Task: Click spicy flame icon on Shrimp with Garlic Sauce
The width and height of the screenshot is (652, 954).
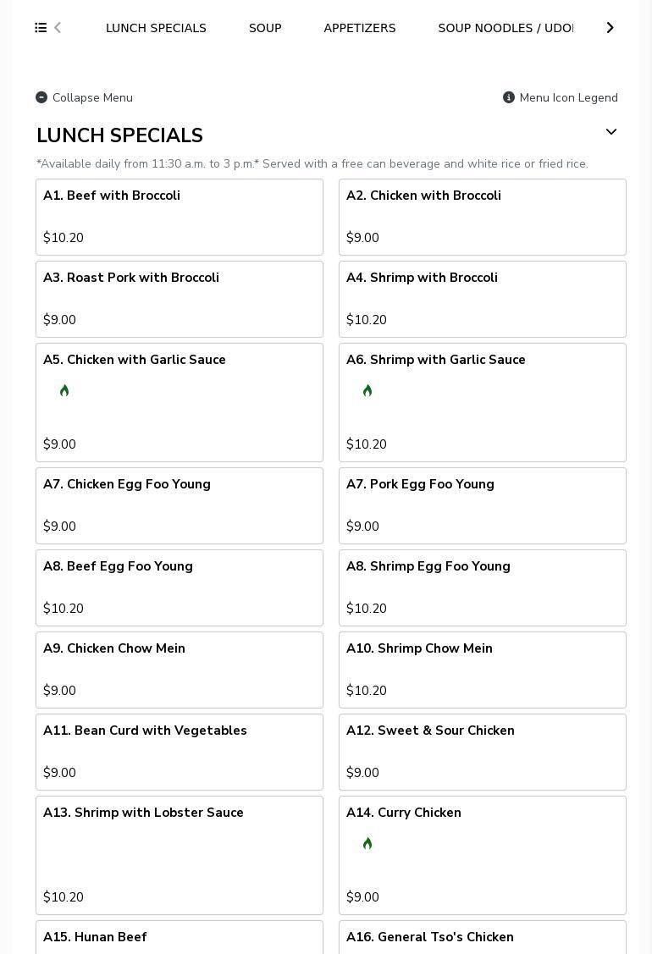Action: click(367, 390)
